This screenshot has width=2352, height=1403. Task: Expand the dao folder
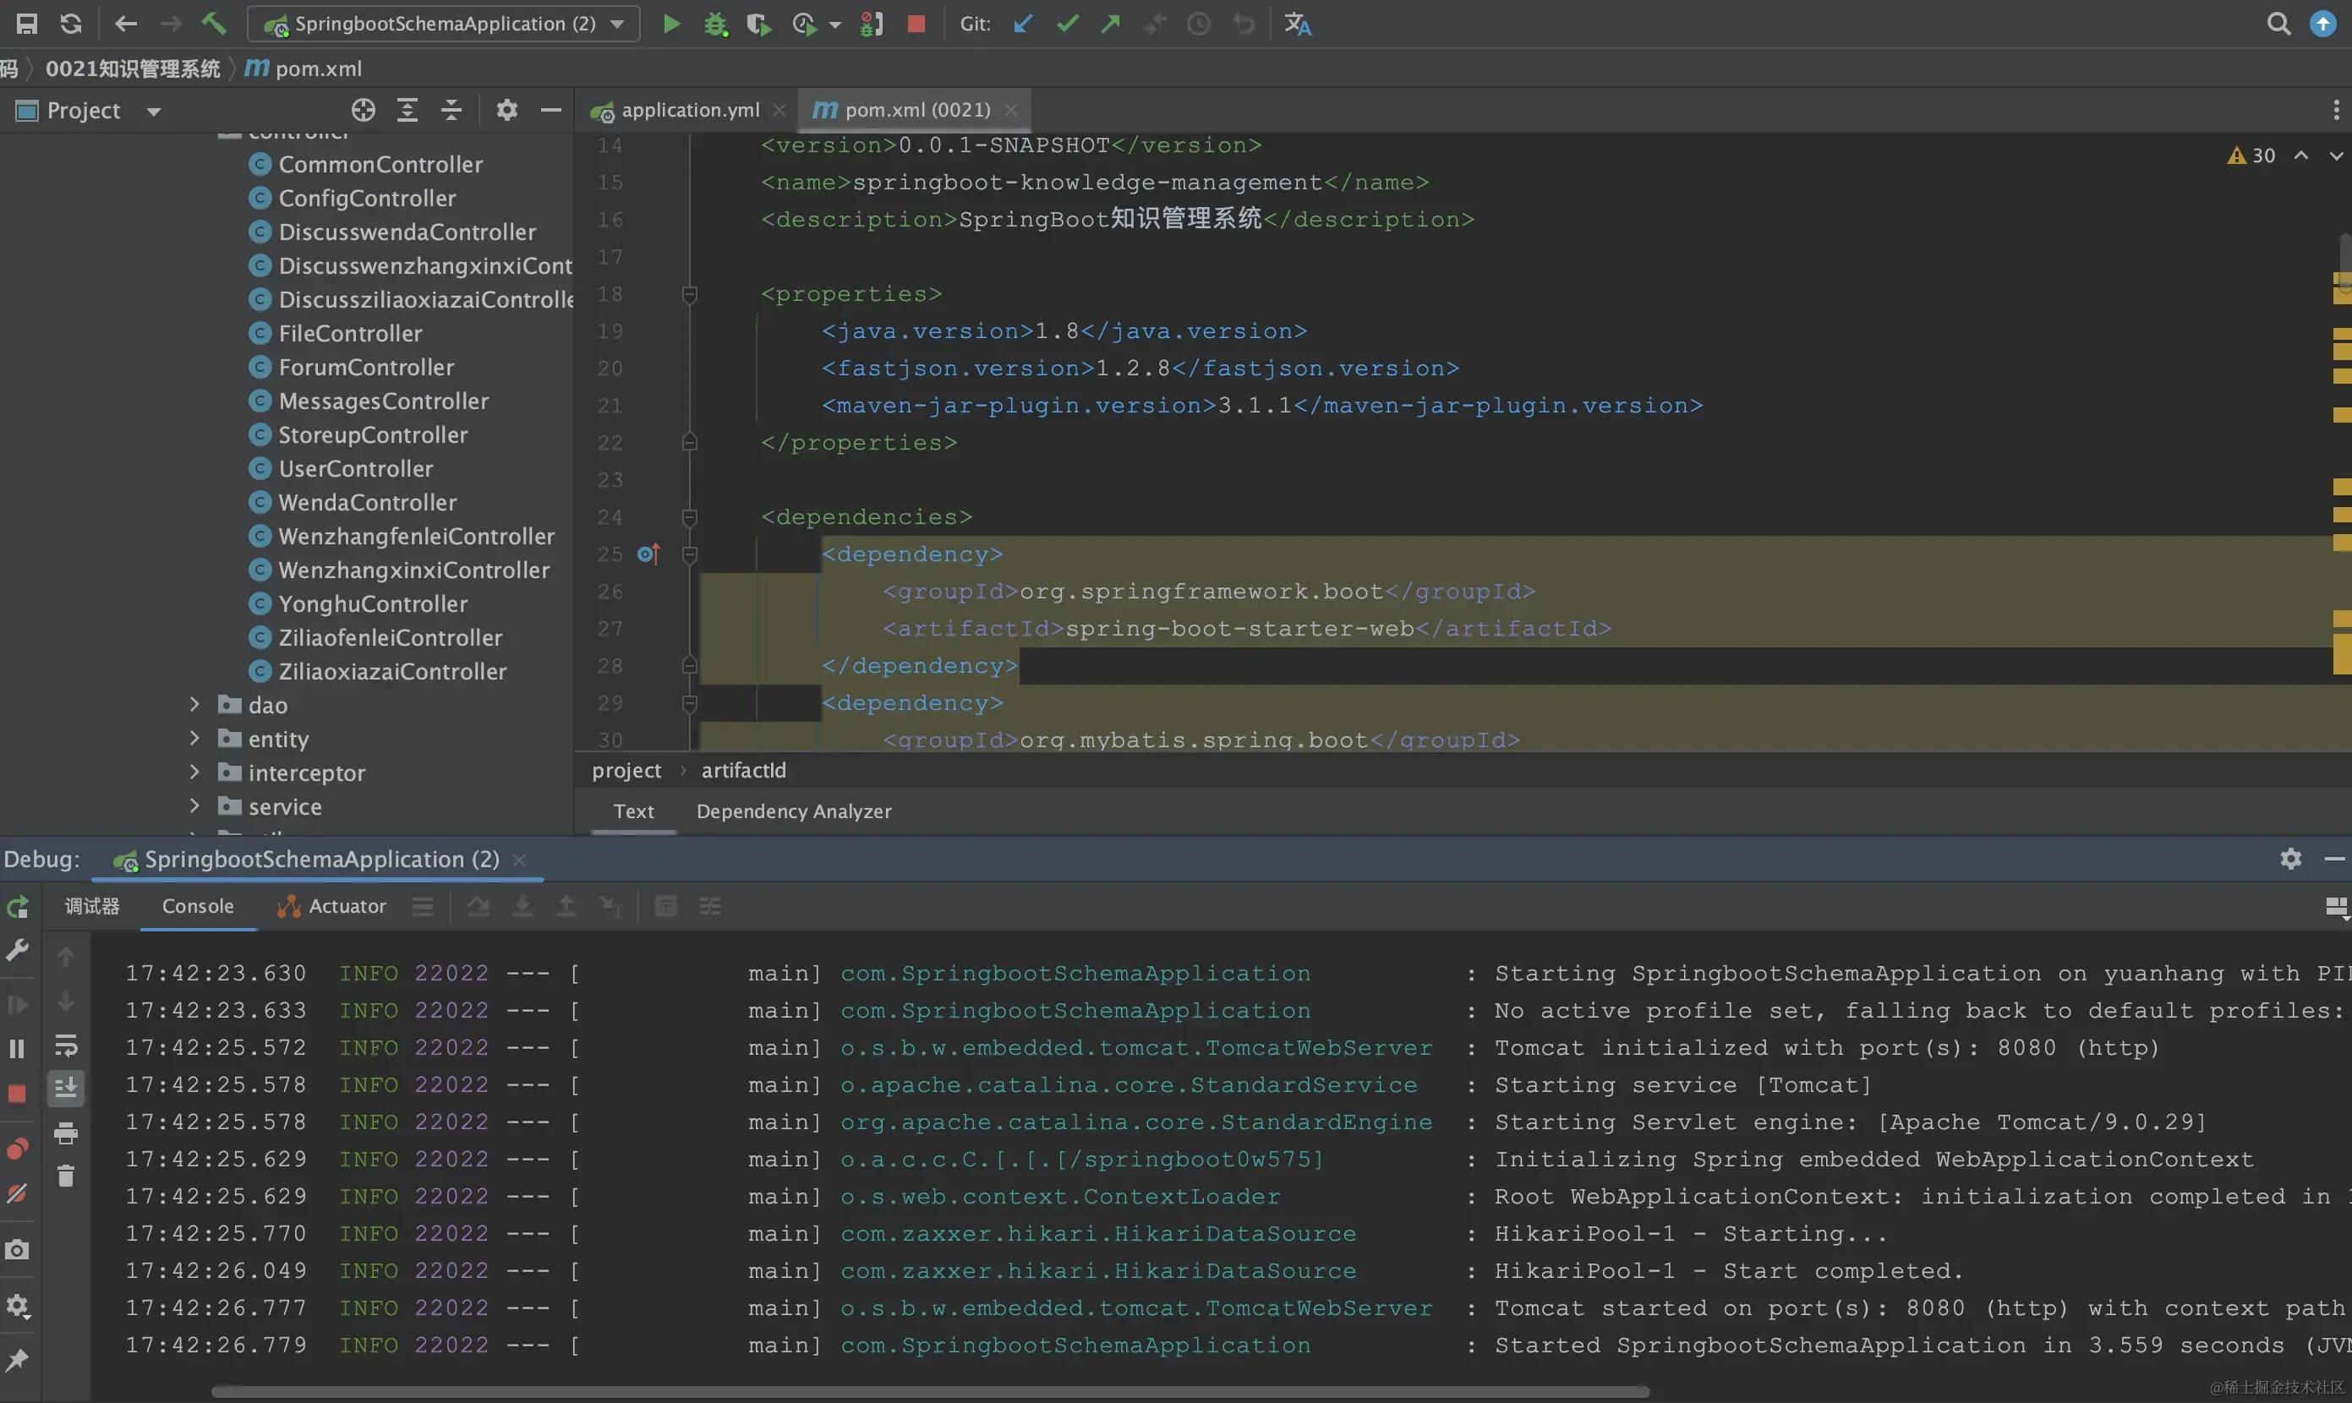pos(194,704)
